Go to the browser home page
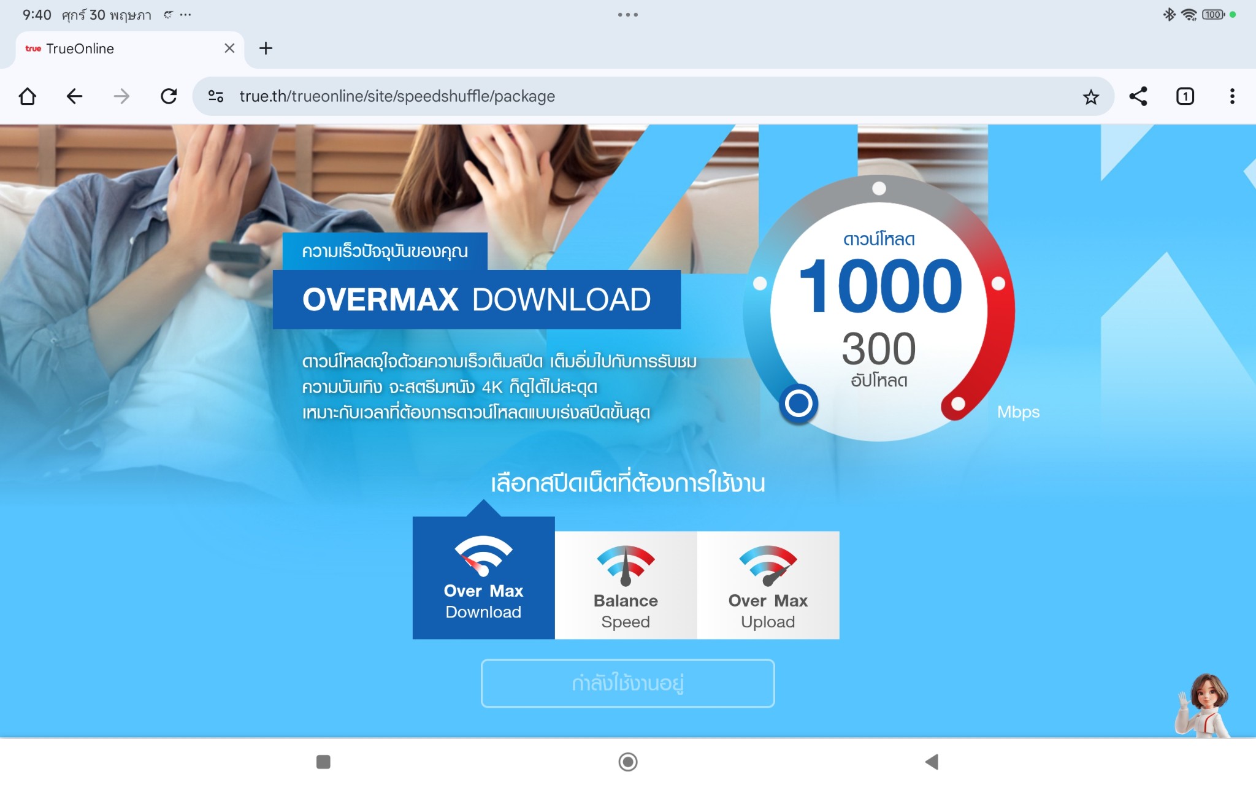The image size is (1256, 785). [x=28, y=96]
